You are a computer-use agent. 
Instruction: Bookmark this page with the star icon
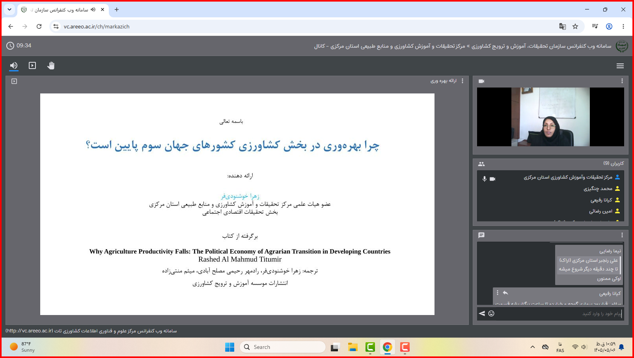(575, 26)
